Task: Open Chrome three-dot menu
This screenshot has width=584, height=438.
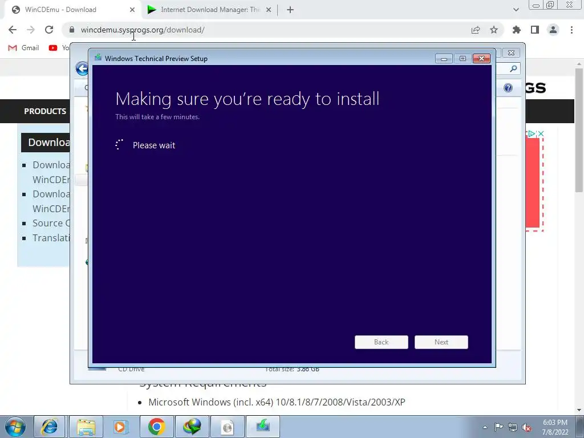Action: (x=571, y=30)
